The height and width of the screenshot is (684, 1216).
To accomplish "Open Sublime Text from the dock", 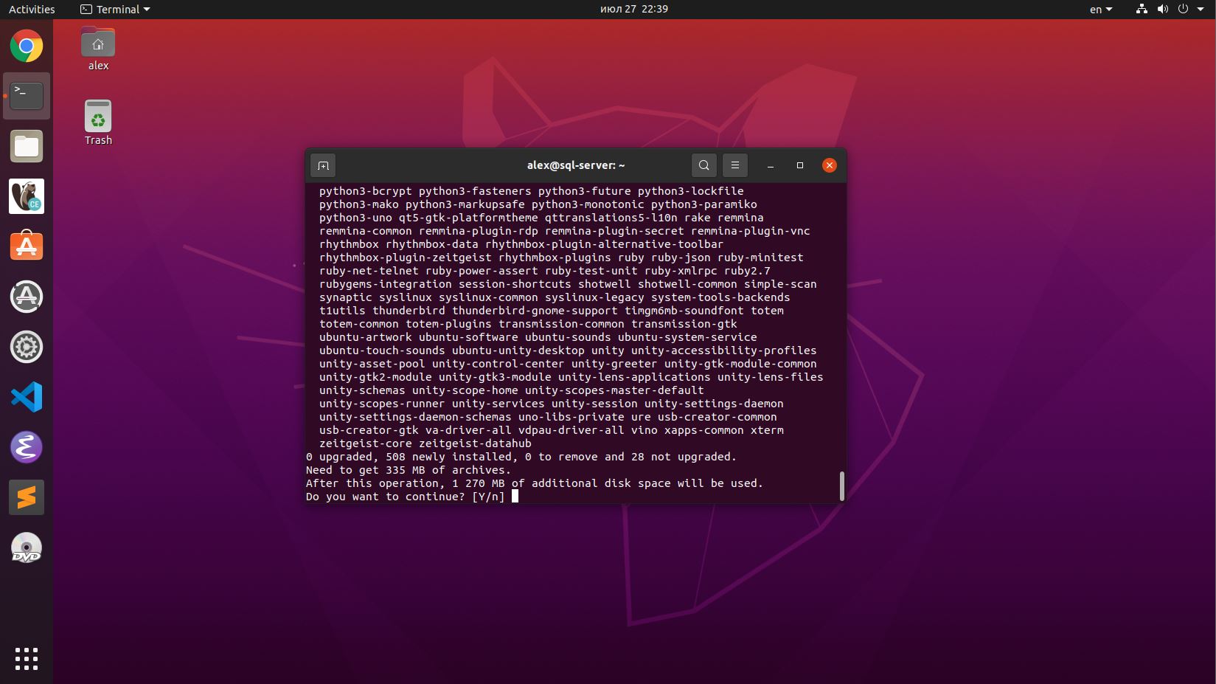I will point(27,497).
